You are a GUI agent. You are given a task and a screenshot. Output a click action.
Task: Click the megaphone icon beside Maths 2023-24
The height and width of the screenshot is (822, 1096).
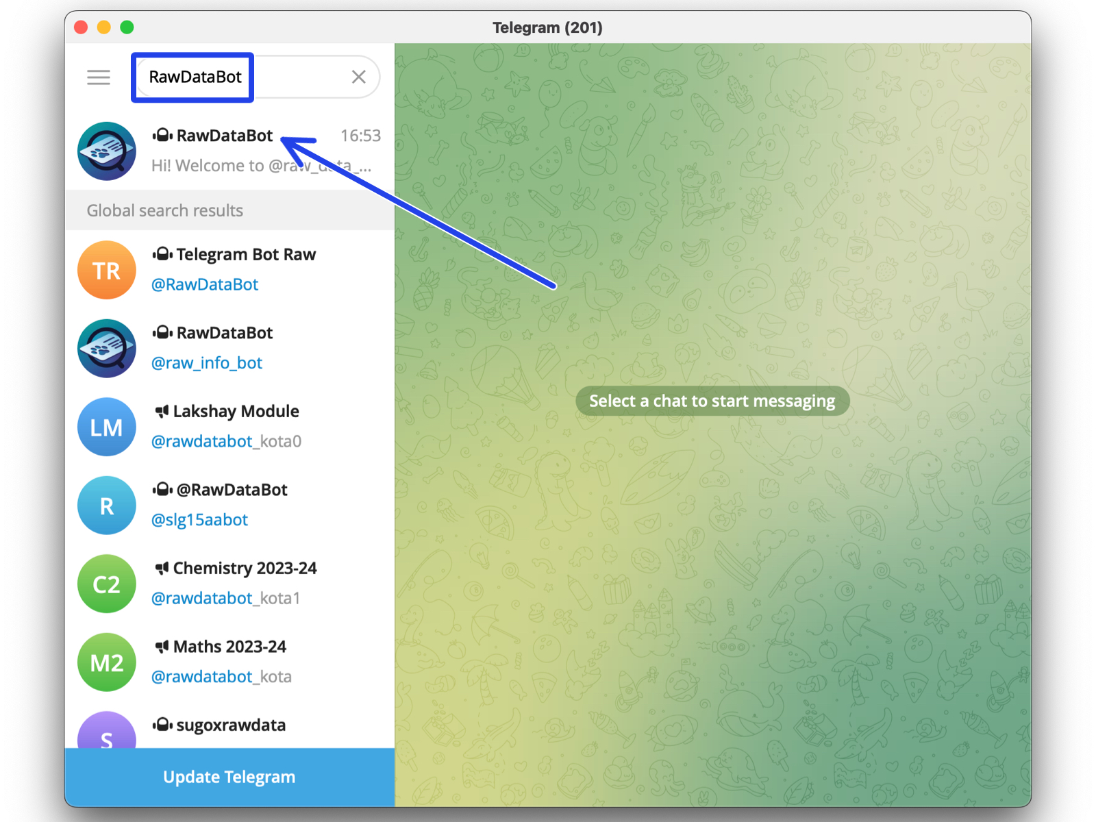tap(160, 647)
